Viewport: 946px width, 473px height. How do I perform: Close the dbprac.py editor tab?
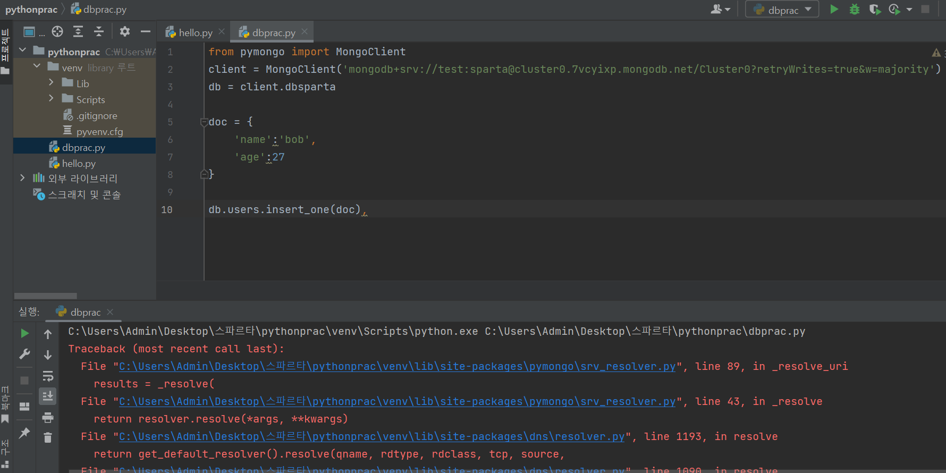click(305, 32)
